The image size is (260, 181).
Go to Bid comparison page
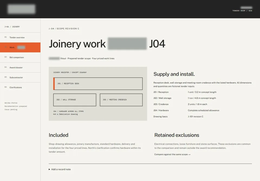pos(20,57)
